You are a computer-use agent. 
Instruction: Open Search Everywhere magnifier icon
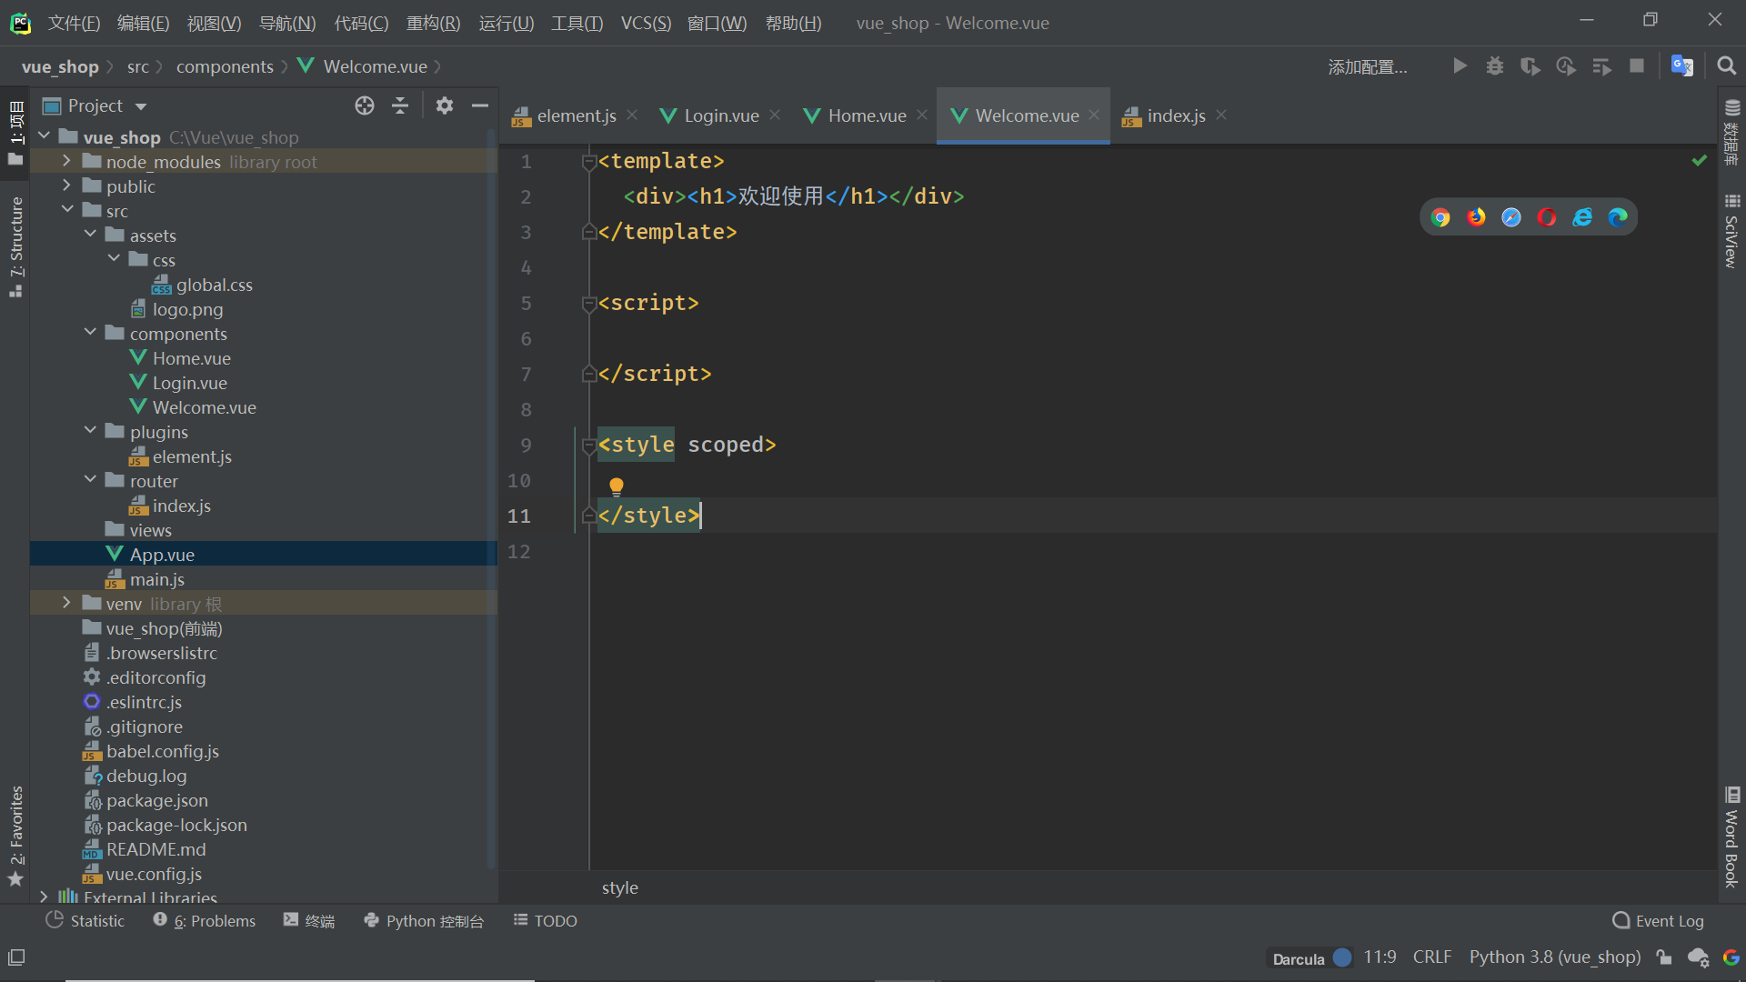pos(1726,66)
